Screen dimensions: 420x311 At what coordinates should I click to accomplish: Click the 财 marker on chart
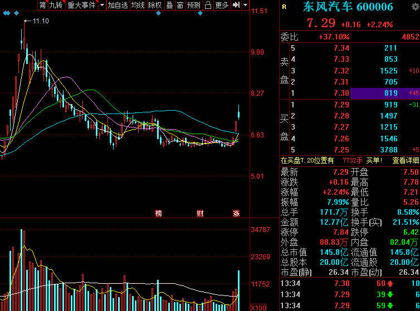[x=200, y=213]
